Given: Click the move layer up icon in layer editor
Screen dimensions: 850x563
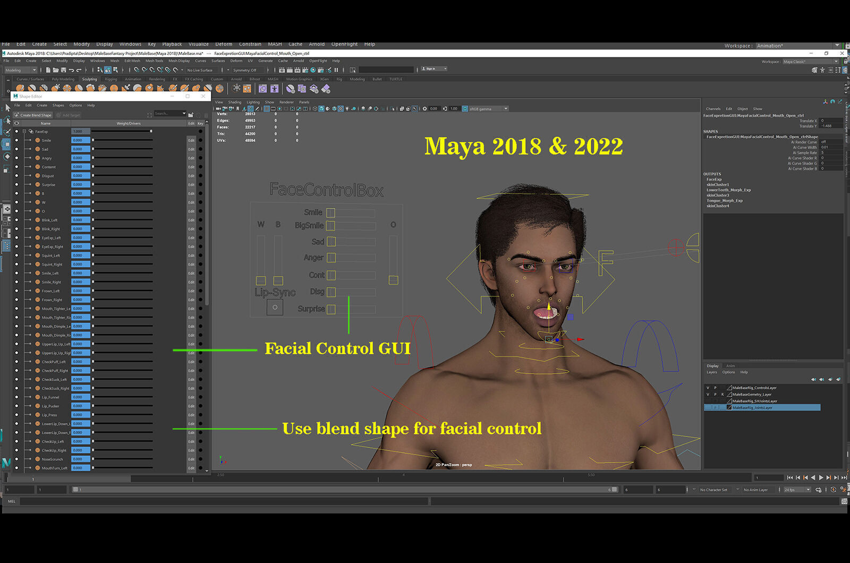Looking at the screenshot, I should pyautogui.click(x=813, y=379).
